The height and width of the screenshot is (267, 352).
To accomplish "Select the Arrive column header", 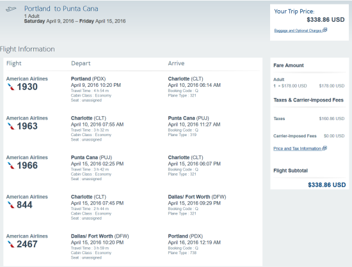I will pos(176,63).
